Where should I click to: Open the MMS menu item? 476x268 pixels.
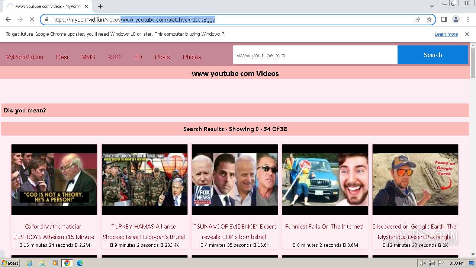88,57
